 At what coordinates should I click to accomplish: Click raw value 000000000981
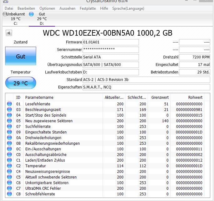click(189, 110)
